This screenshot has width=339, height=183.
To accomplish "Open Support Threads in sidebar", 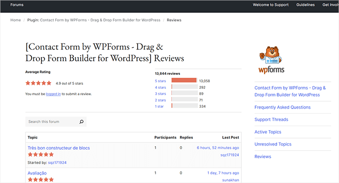I will tap(271, 120).
